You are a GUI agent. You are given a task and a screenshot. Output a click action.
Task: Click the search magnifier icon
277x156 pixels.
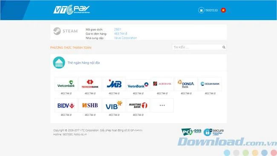224,47
